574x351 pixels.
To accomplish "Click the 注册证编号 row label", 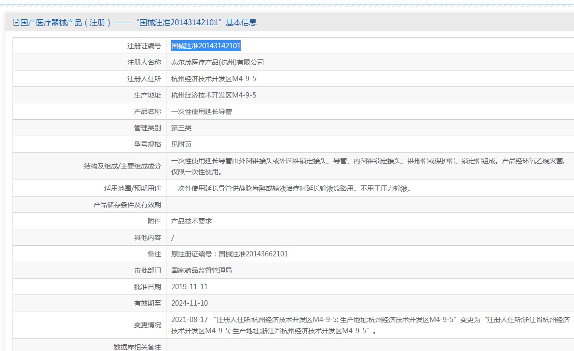I will pyautogui.click(x=144, y=46).
